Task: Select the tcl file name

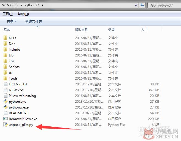Action: pyautogui.click(x=10, y=73)
